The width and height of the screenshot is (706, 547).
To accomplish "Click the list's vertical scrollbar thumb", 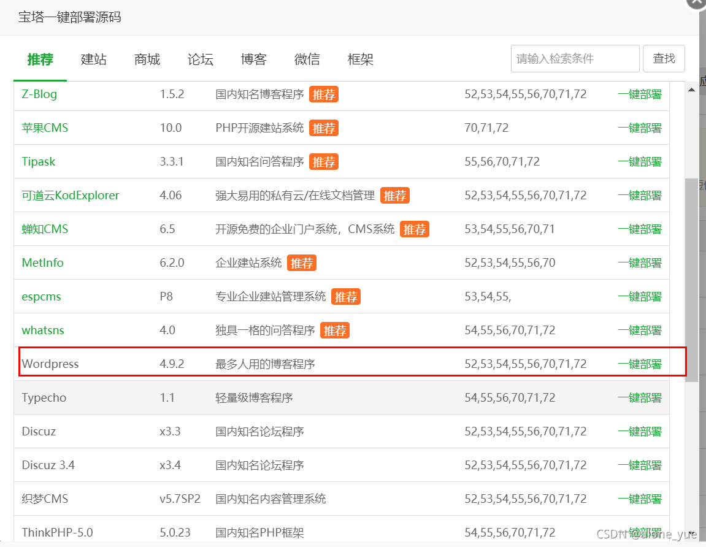I will [691, 280].
